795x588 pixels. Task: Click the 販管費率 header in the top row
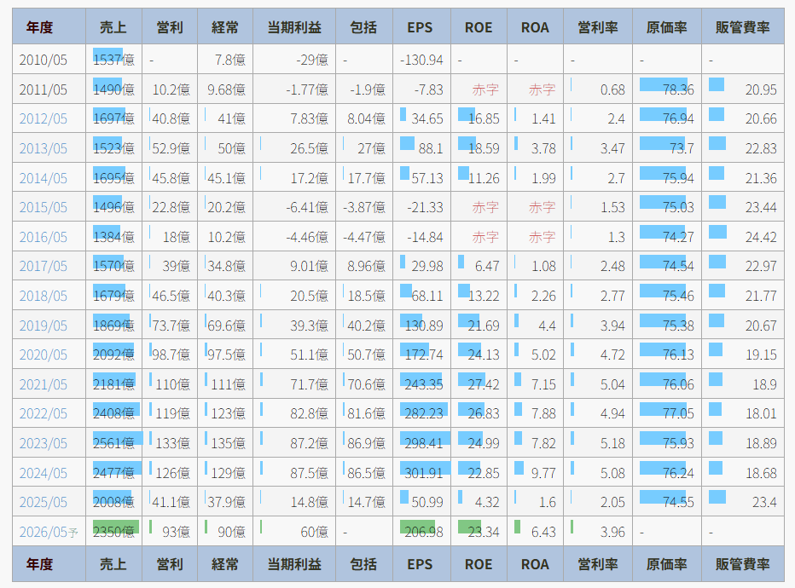point(742,27)
